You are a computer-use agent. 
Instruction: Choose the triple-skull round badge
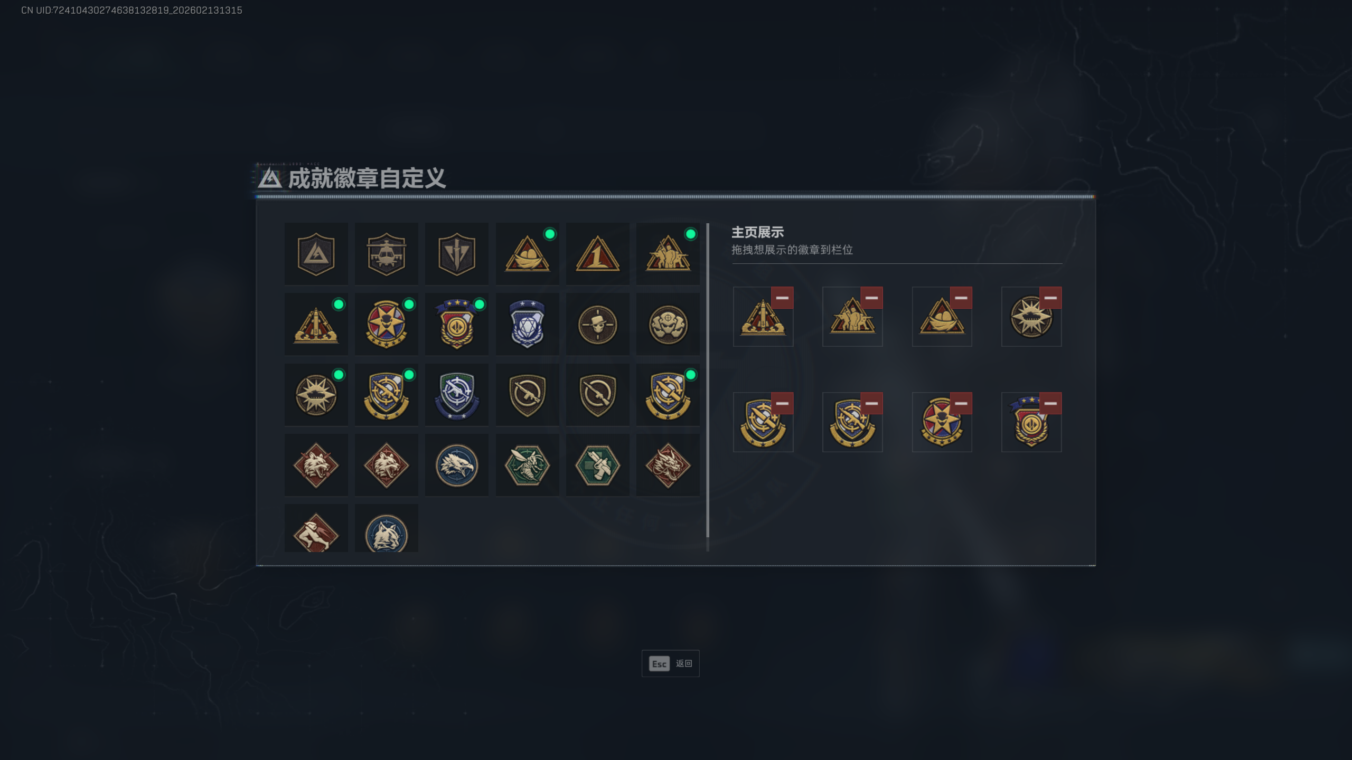pos(668,324)
